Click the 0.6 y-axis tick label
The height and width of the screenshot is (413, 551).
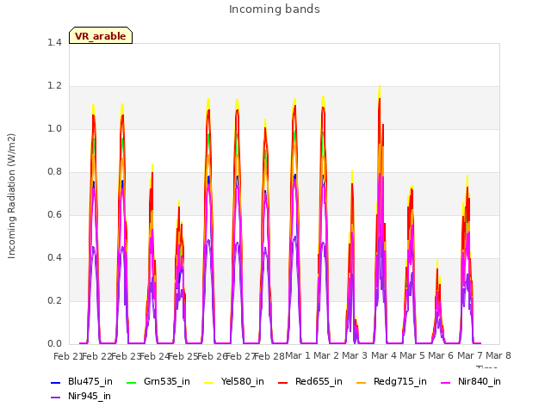click(54, 214)
